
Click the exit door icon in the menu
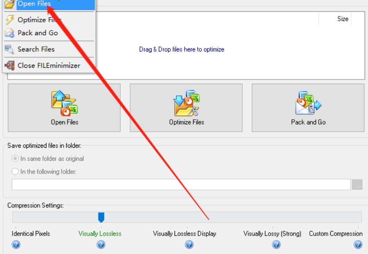coord(10,65)
